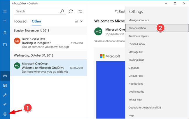Maximize the Outlook window

tap(175, 3)
